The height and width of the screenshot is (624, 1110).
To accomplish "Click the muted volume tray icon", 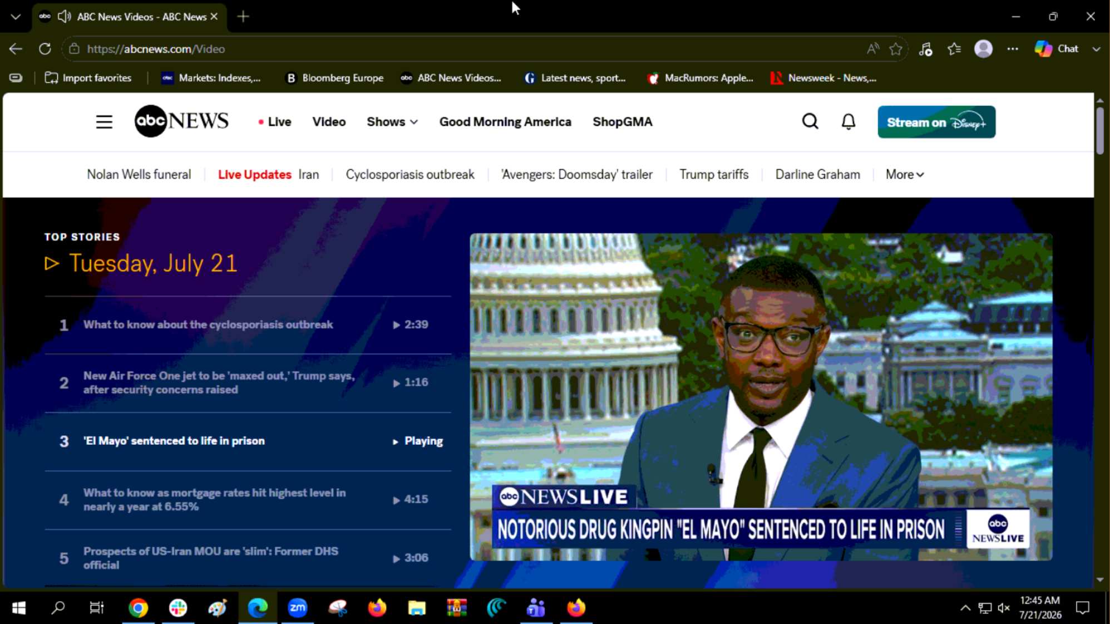I will pyautogui.click(x=1004, y=608).
